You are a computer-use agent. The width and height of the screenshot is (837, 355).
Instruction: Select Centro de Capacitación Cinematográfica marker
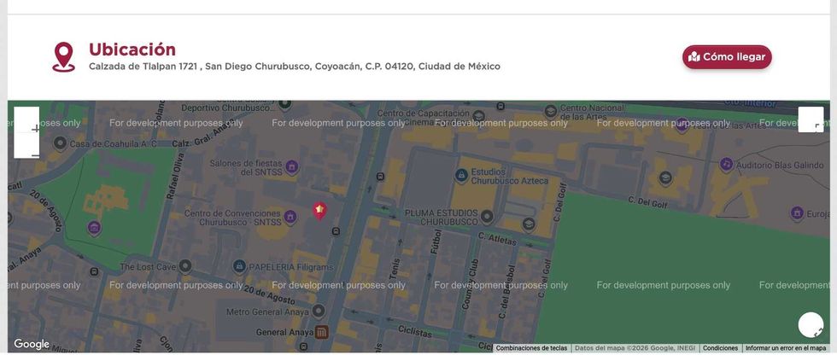[479, 116]
